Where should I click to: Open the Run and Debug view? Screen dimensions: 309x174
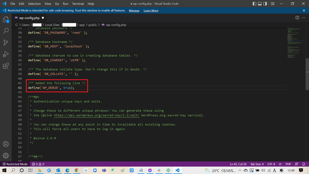tap(6, 54)
